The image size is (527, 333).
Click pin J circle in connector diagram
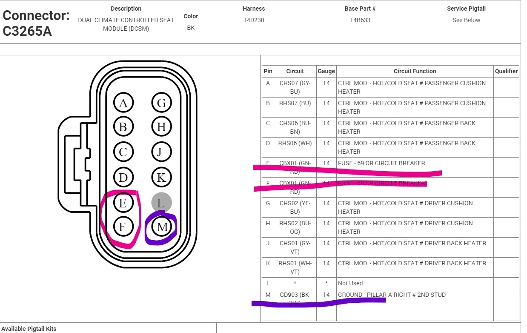pyautogui.click(x=161, y=152)
